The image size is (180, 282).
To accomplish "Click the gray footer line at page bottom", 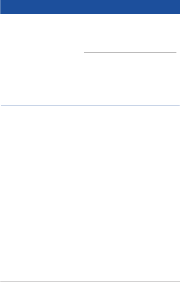I will 90,282.
